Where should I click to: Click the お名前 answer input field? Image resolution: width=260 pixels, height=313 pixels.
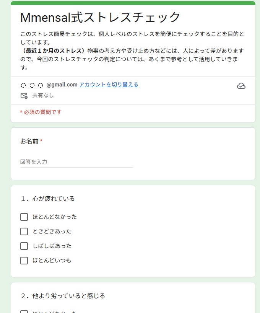[76, 162]
